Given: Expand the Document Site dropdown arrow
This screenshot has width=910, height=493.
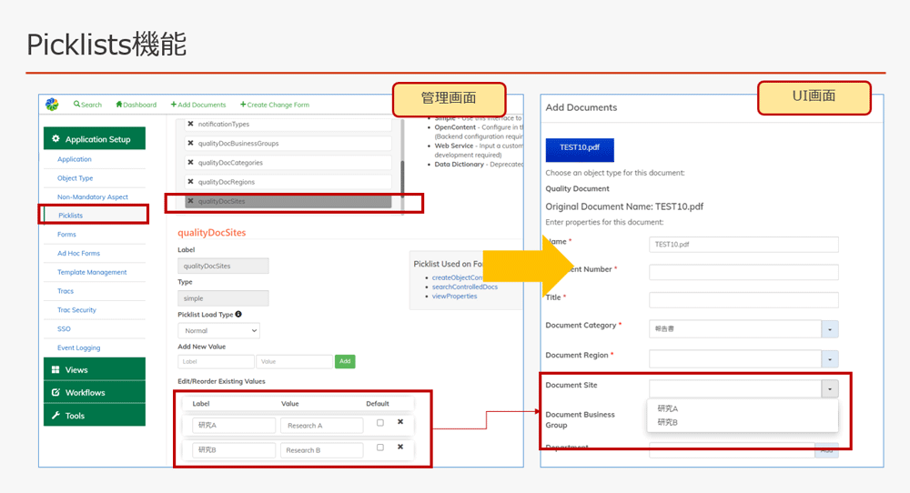Looking at the screenshot, I should coord(830,389).
